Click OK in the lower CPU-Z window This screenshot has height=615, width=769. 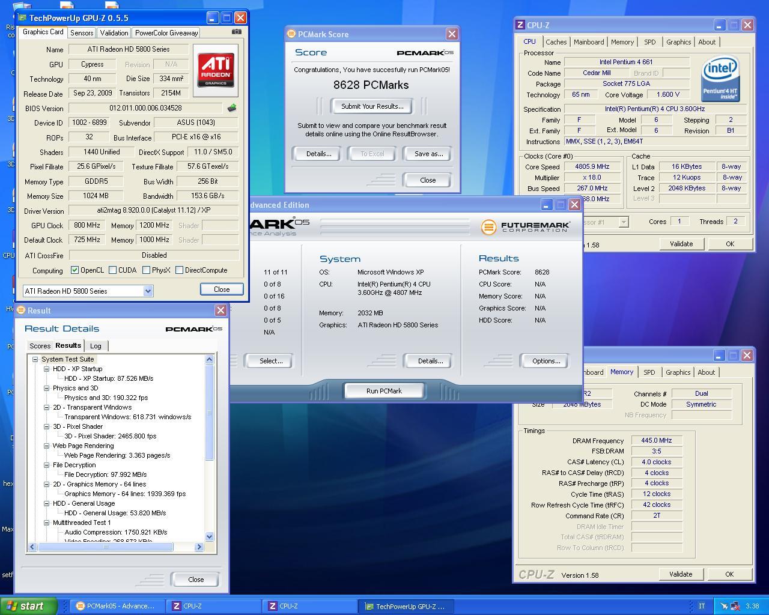coord(729,574)
